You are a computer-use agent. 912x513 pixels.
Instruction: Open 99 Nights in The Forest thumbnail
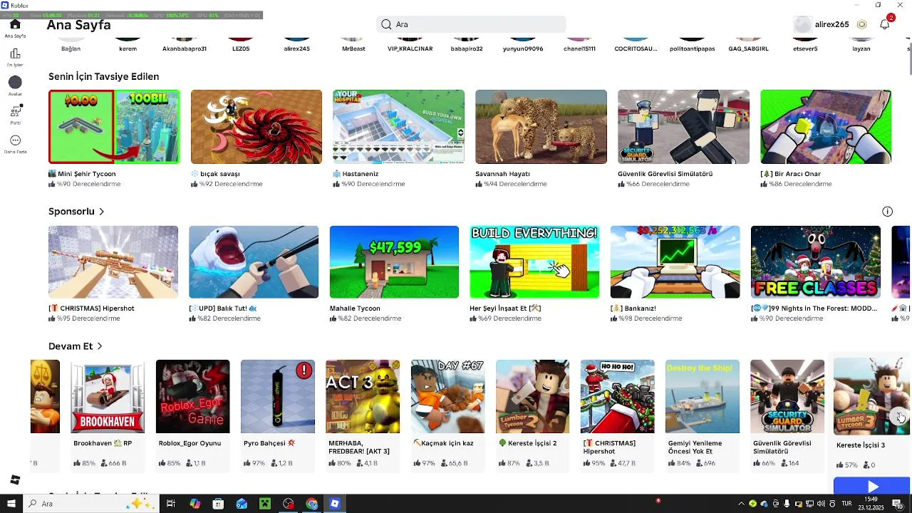[816, 262]
